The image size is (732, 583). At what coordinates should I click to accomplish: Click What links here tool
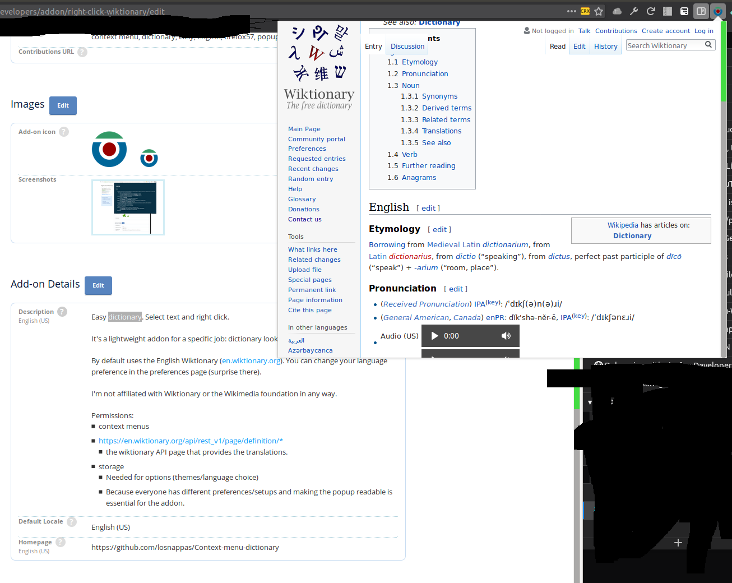tap(313, 249)
